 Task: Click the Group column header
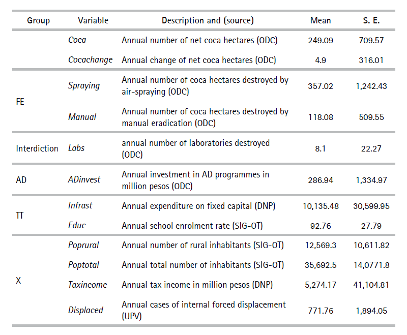coord(38,20)
